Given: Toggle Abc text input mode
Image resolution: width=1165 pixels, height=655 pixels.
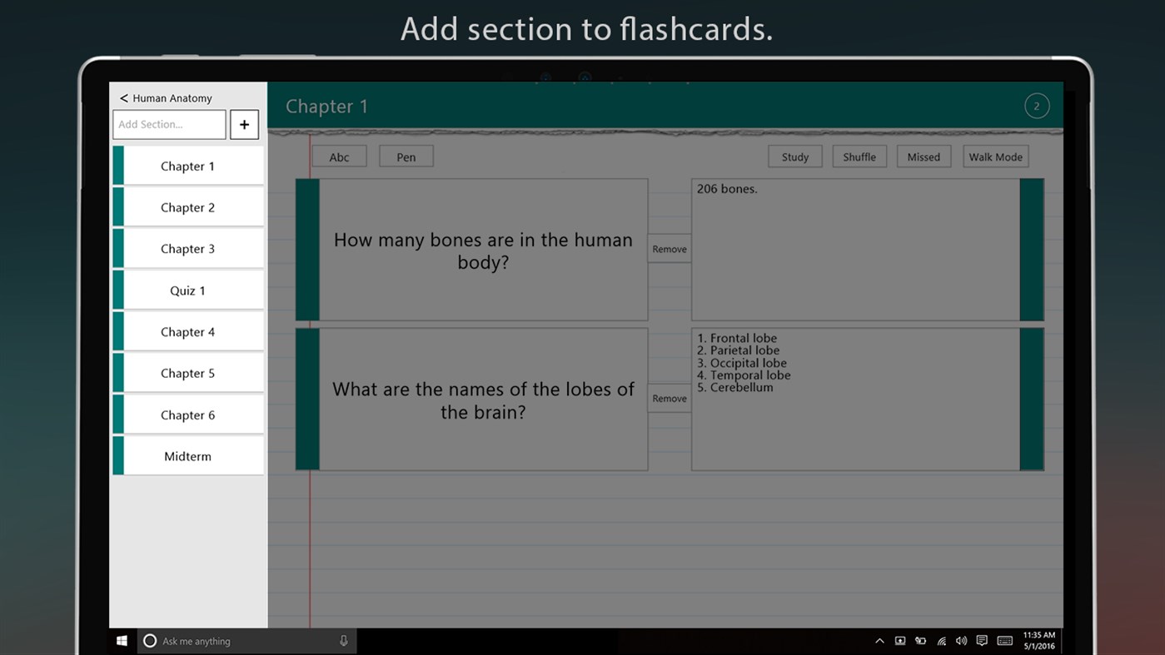Looking at the screenshot, I should pos(339,156).
